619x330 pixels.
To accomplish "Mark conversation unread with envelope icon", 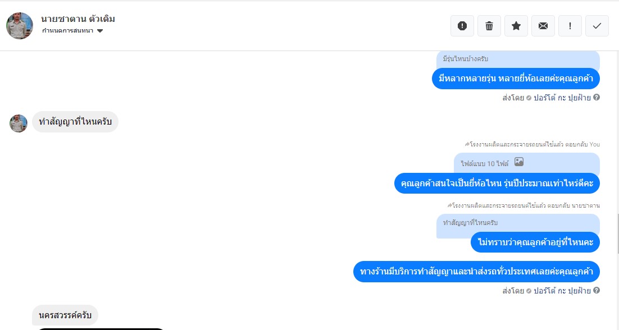I will pyautogui.click(x=543, y=26).
